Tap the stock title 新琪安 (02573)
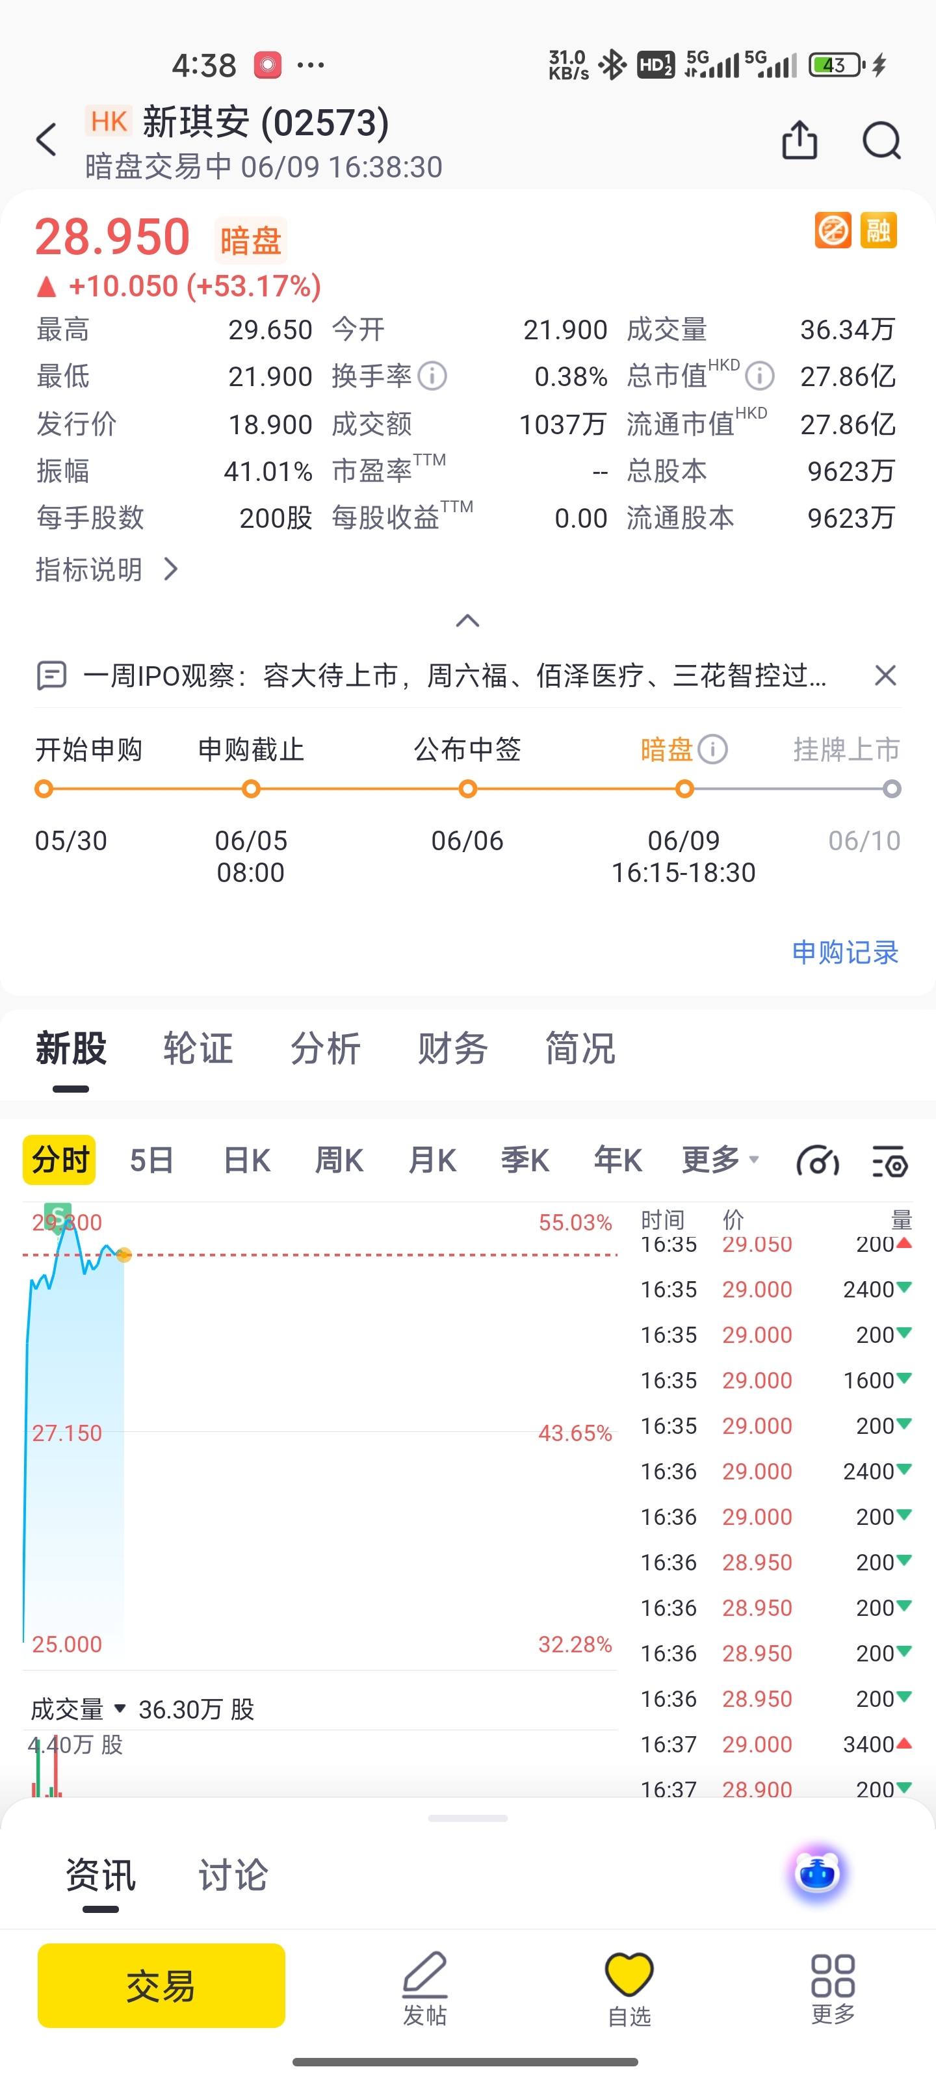 (266, 123)
